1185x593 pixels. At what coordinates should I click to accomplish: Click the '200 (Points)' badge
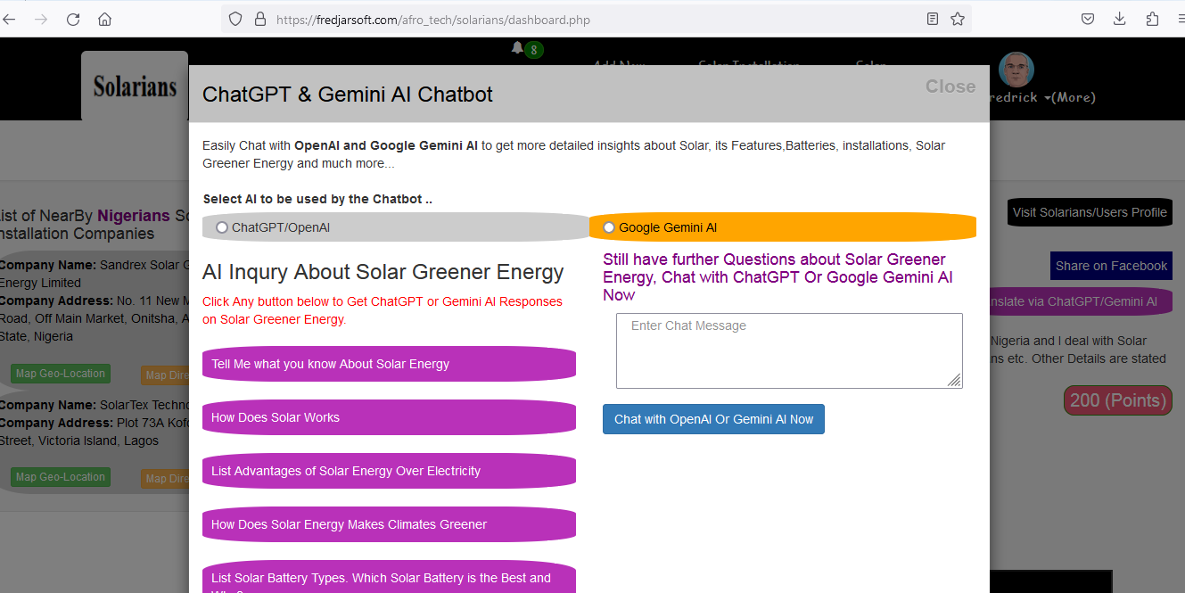(1117, 400)
